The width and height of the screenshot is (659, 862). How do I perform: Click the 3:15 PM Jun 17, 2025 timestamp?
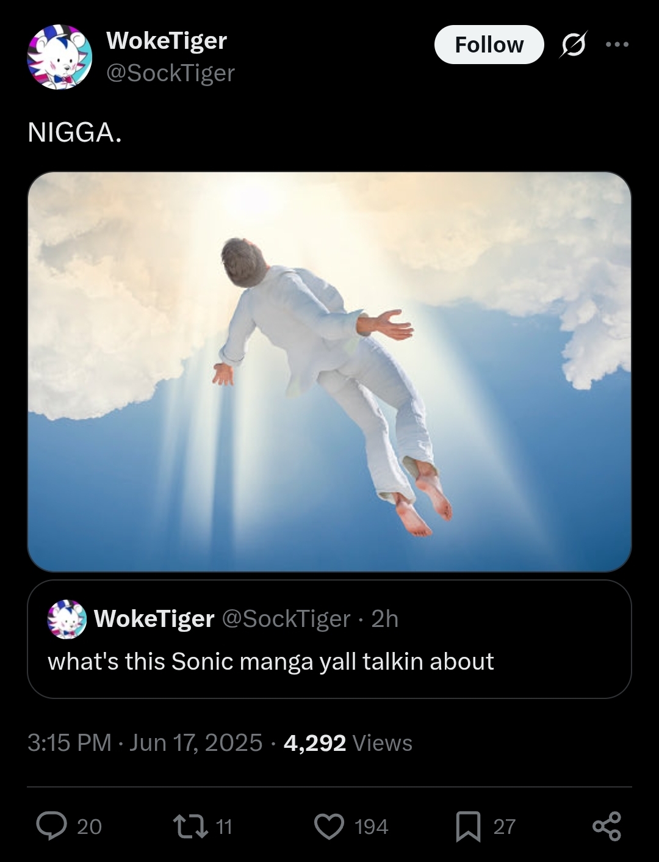point(145,743)
